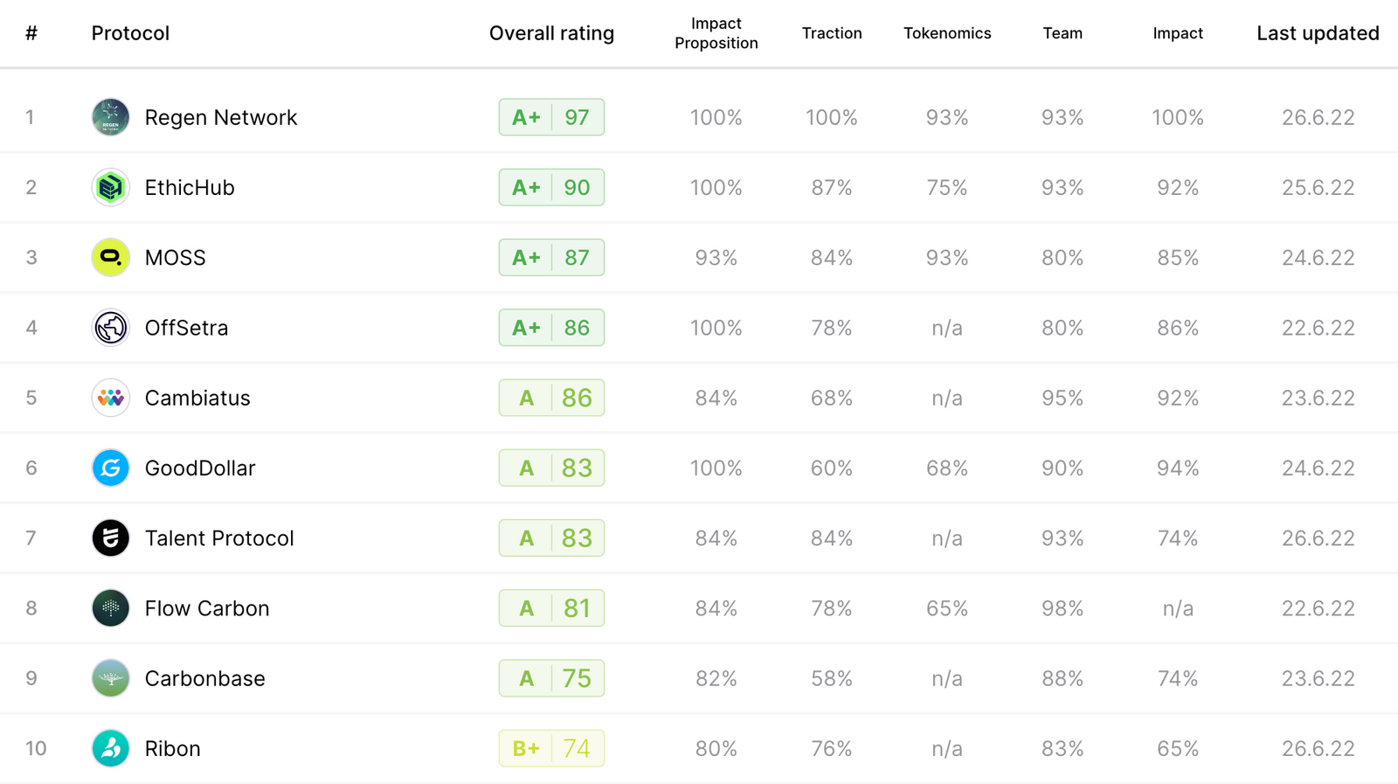The image size is (1398, 784).
Task: Click the Ribon teal logo icon
Action: coord(111,749)
